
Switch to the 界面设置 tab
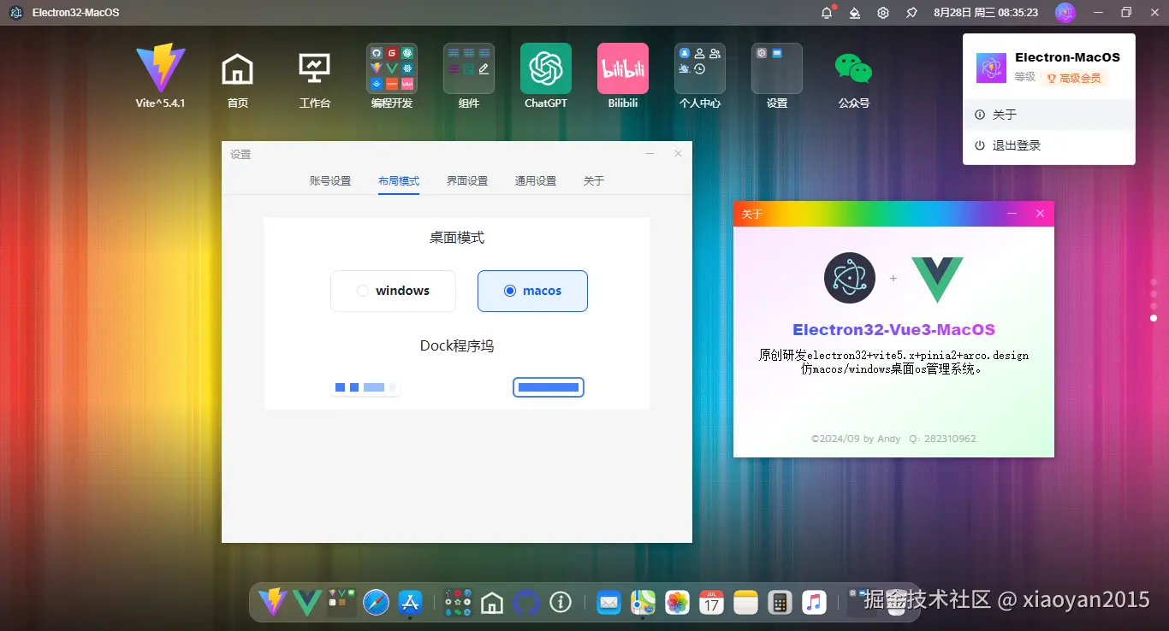click(x=466, y=180)
